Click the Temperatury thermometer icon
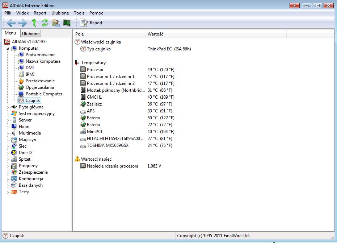 pyautogui.click(x=77, y=63)
